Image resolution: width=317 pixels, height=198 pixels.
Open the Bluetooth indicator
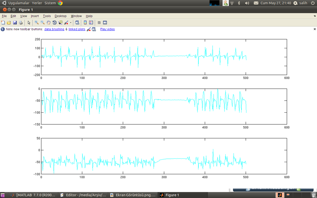coord(239,3)
